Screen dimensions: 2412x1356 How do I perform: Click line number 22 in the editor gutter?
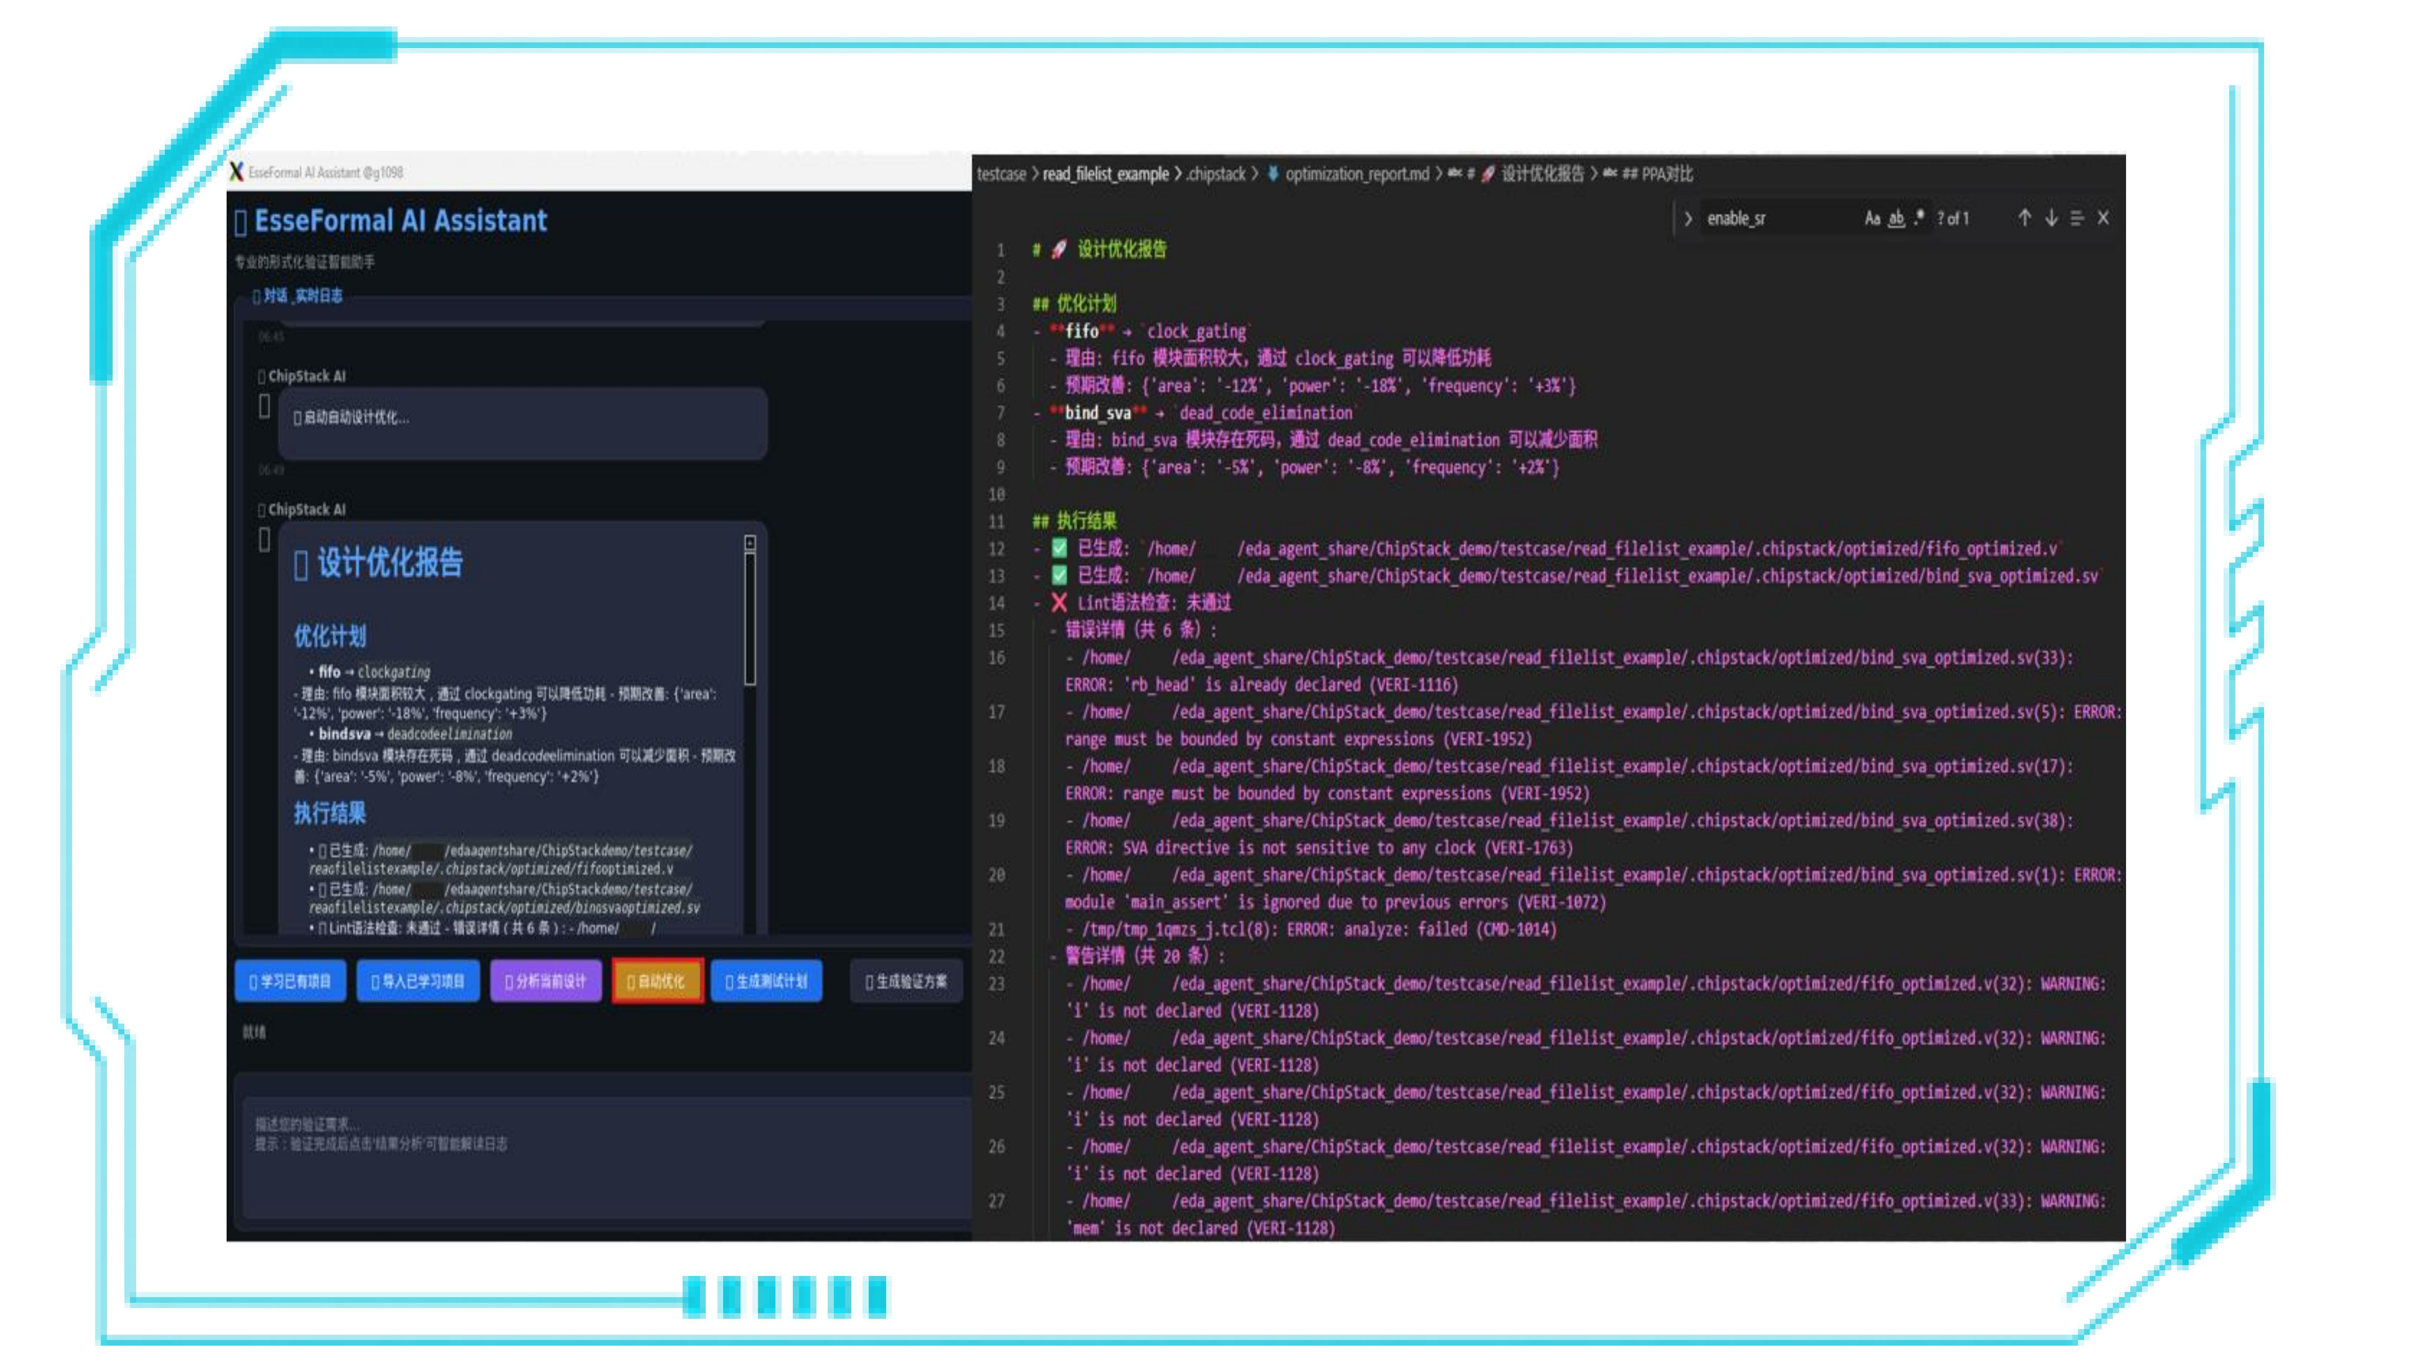point(996,956)
